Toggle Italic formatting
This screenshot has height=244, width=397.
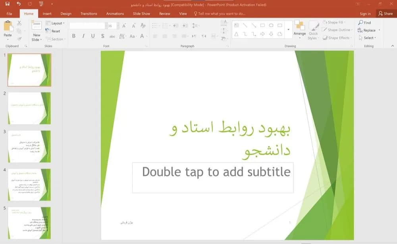83,36
